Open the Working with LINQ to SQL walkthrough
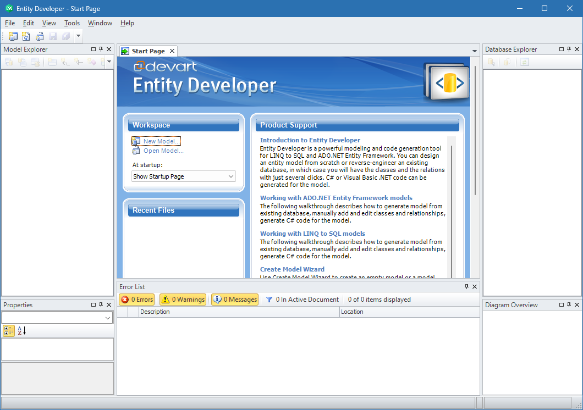The height and width of the screenshot is (410, 583). pyautogui.click(x=312, y=235)
